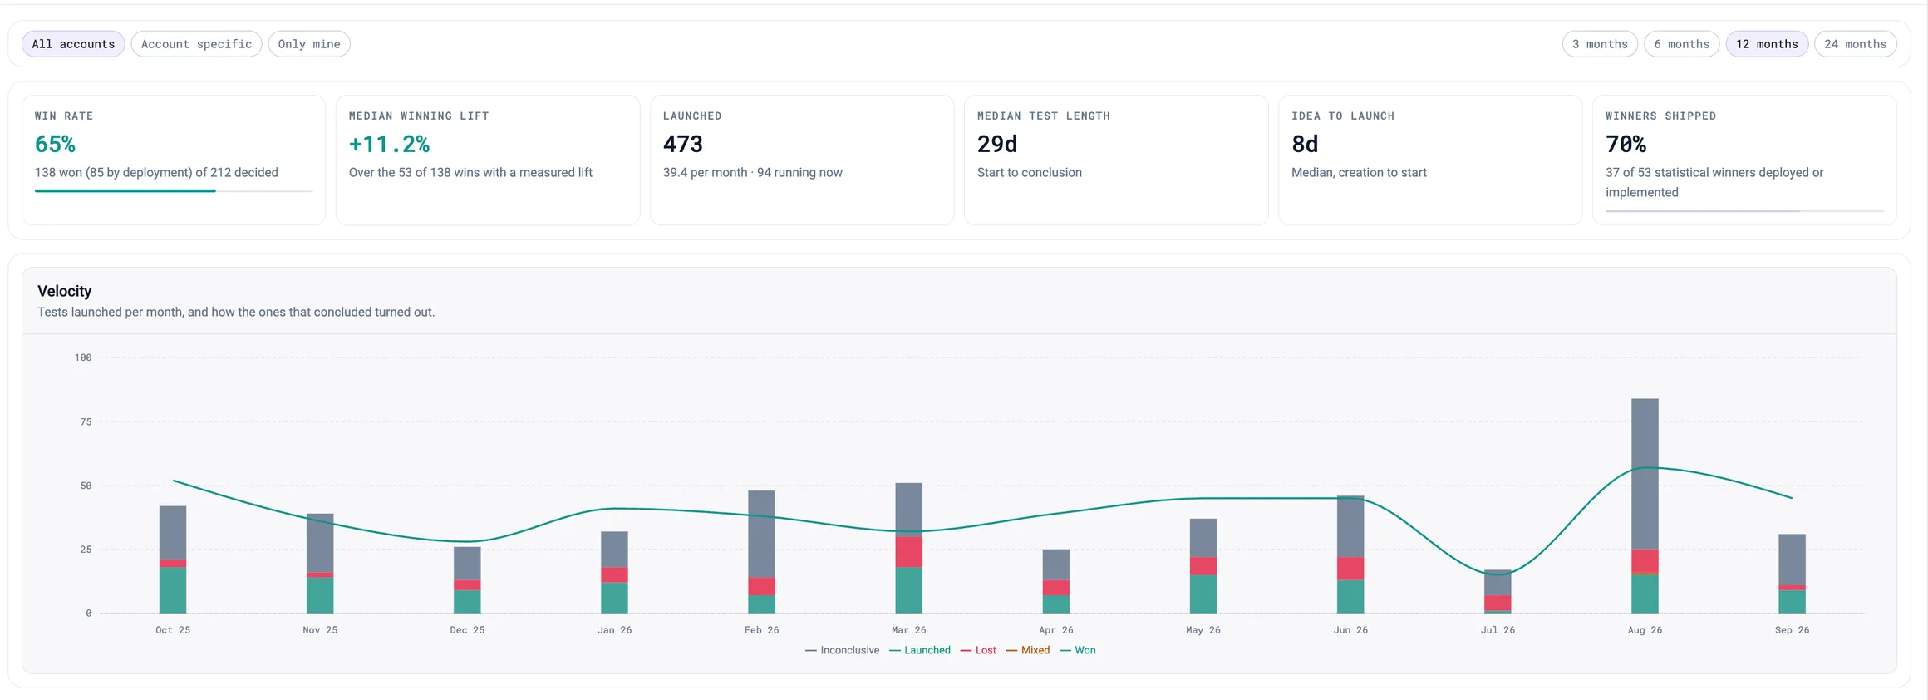Click the 75 y-axis tick label
The image size is (1928, 700).
click(x=86, y=421)
